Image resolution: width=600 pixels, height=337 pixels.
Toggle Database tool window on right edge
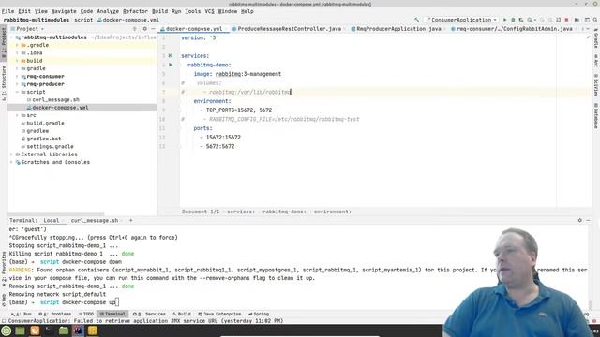pyautogui.click(x=596, y=116)
